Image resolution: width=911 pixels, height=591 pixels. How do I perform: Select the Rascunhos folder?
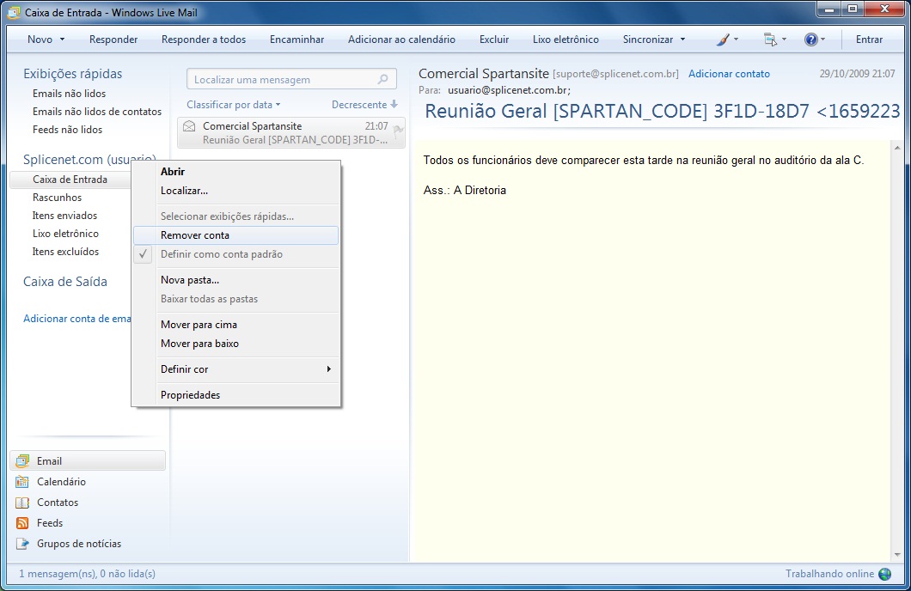click(x=57, y=198)
